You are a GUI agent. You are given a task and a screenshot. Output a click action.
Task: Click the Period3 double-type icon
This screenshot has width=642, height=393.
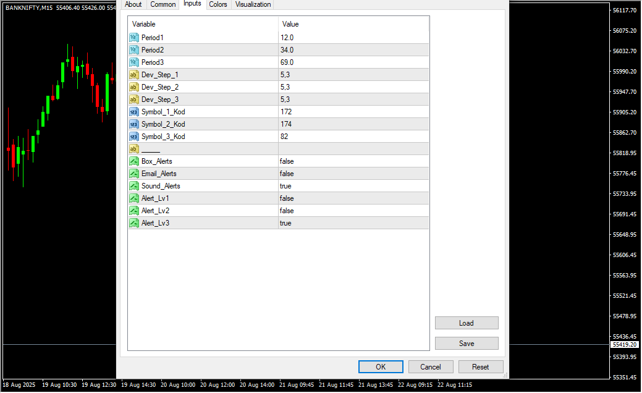[x=134, y=62]
